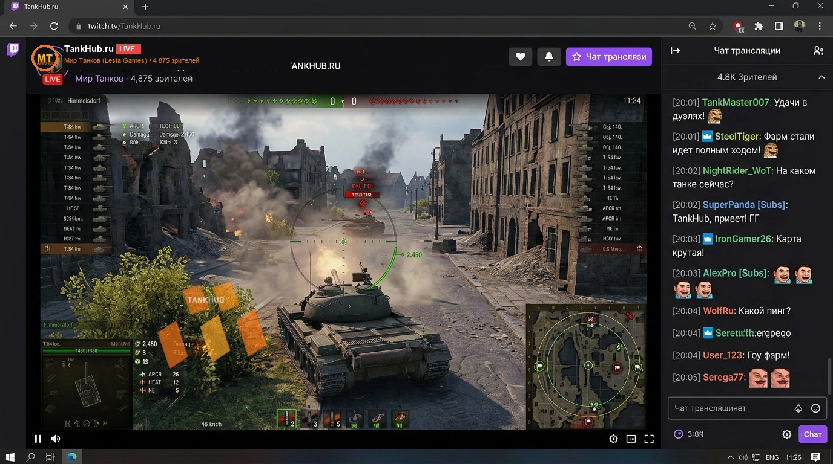Open Chrome three-dot menu
Screen dimensions: 833x464
pyautogui.click(x=820, y=26)
